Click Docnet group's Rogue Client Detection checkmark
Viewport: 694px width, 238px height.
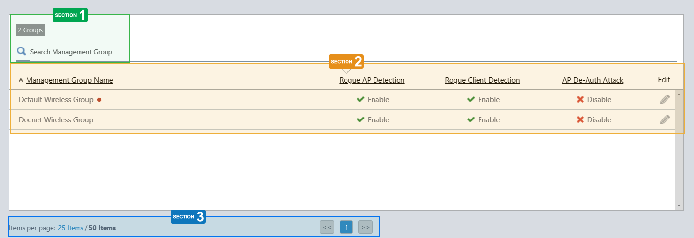pos(471,119)
